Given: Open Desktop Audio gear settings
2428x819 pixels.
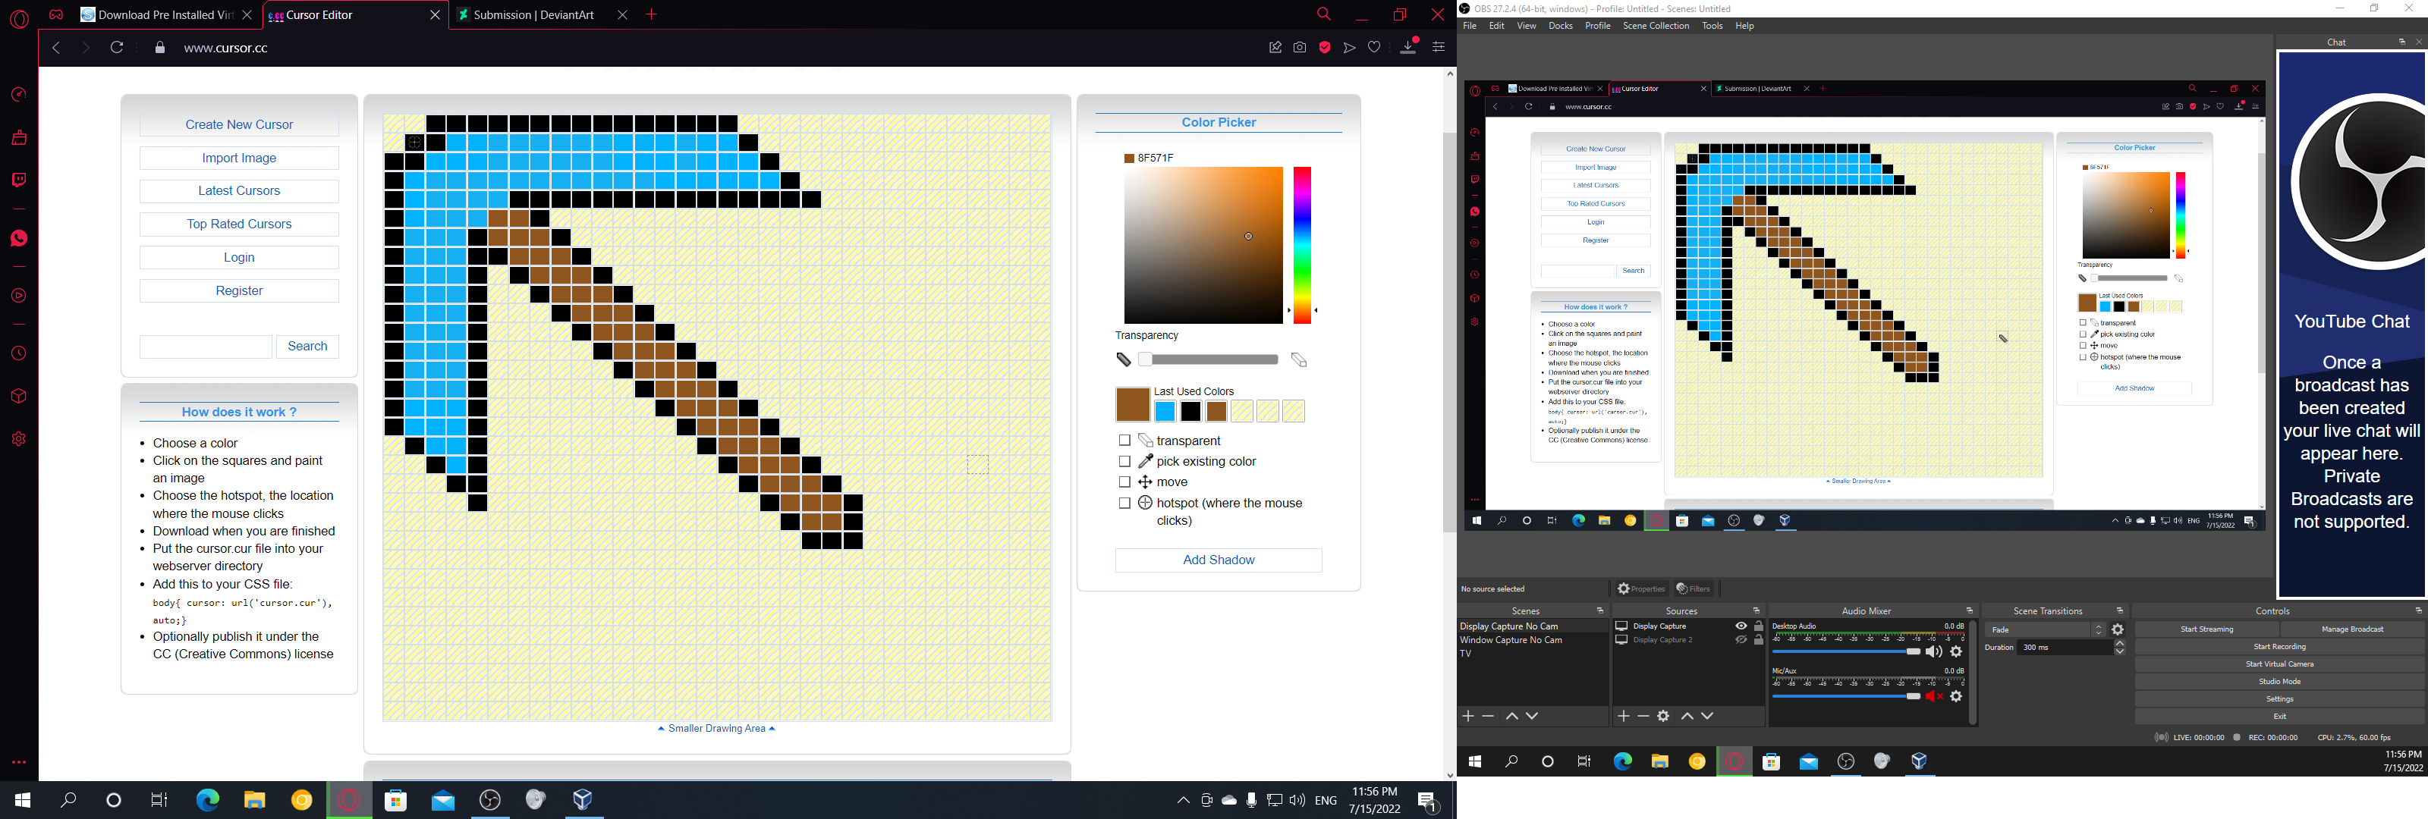Looking at the screenshot, I should point(1956,652).
